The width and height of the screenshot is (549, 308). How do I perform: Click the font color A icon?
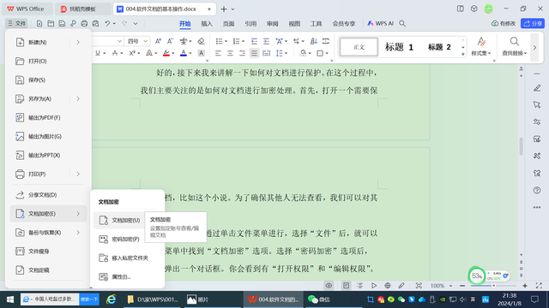pyautogui.click(x=183, y=53)
